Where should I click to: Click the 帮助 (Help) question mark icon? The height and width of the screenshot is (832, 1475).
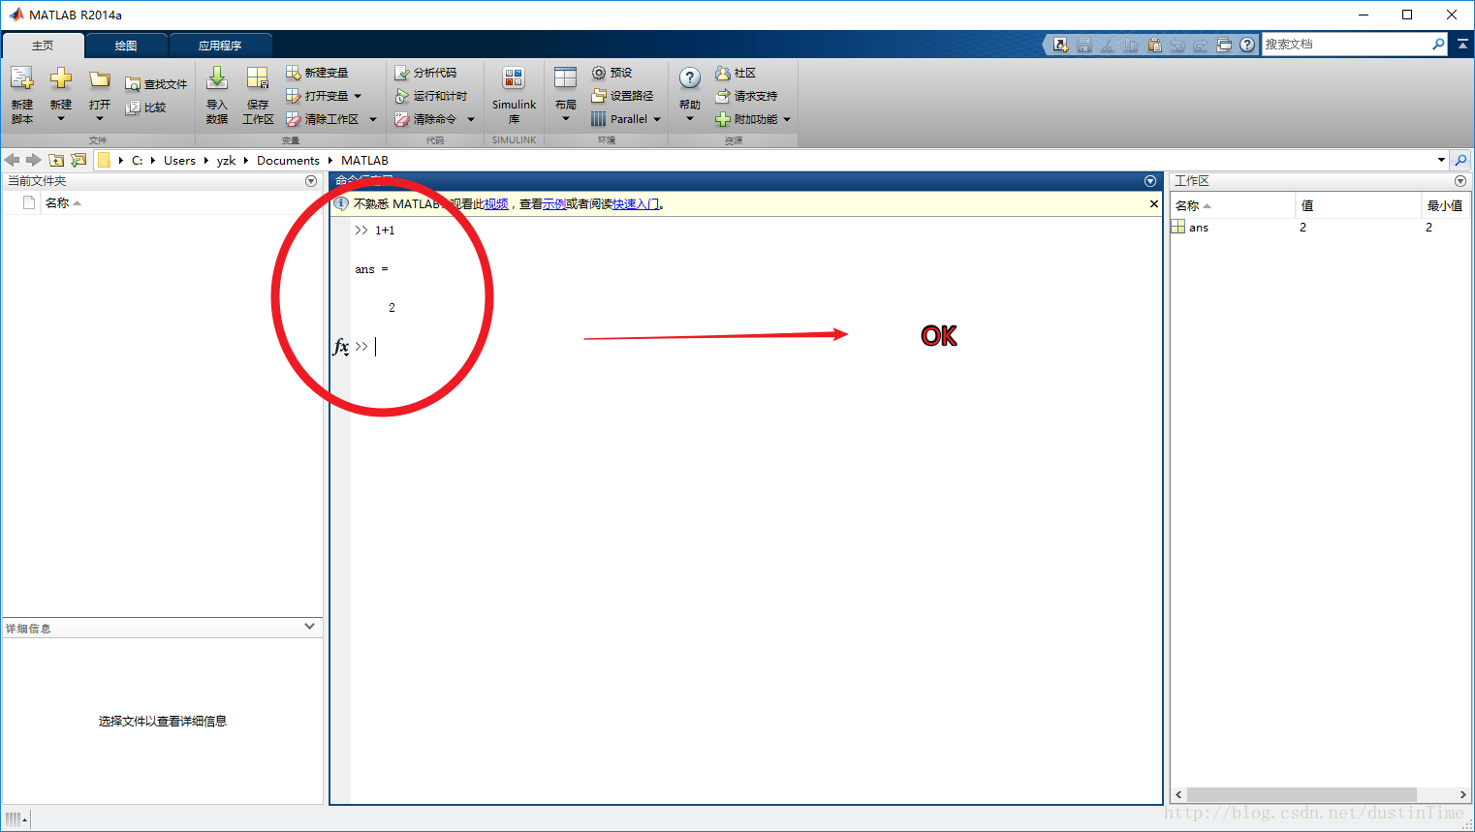click(690, 79)
